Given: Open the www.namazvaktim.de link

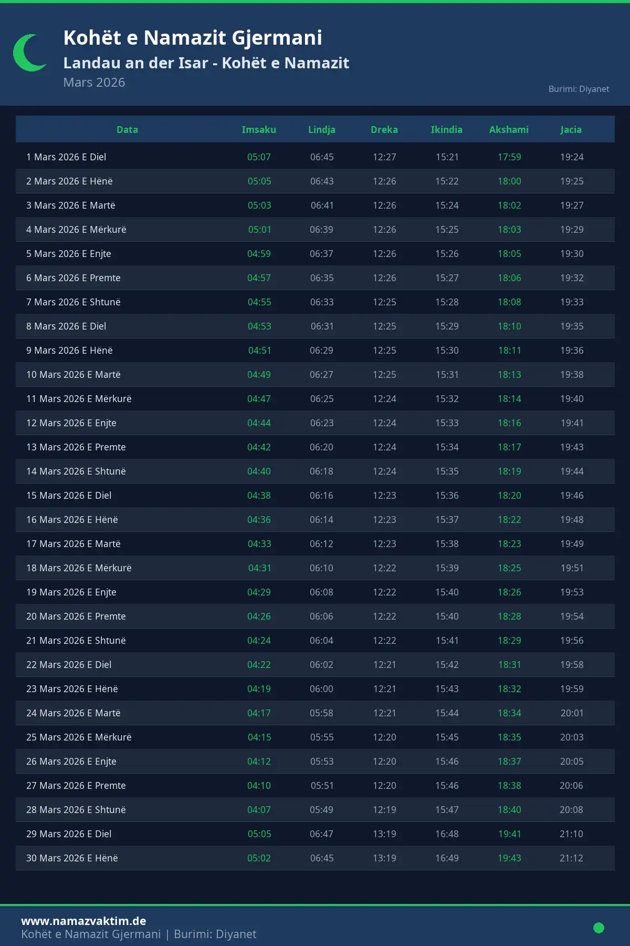Looking at the screenshot, I should tap(83, 921).
